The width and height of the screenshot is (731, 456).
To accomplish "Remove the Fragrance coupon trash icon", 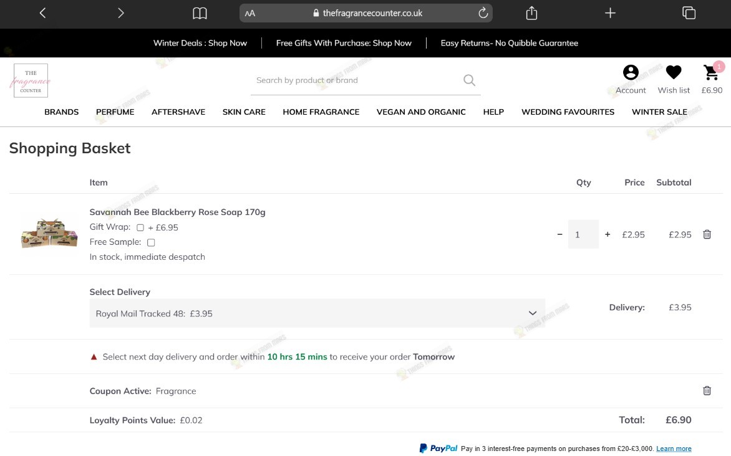I will pos(707,391).
